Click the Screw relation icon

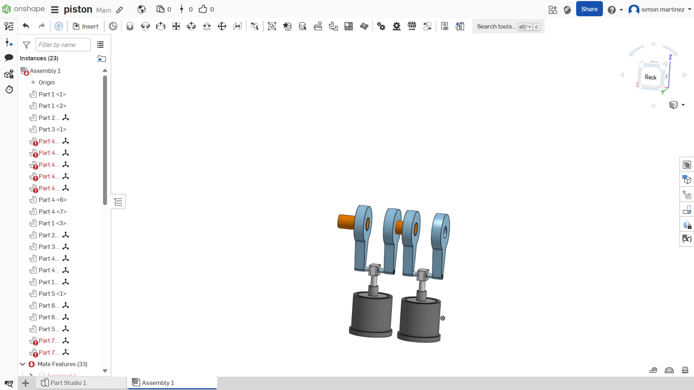pyautogui.click(x=412, y=26)
